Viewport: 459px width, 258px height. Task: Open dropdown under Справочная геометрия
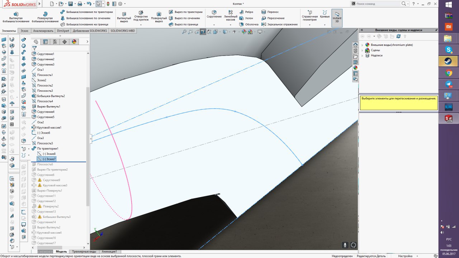pos(310,25)
